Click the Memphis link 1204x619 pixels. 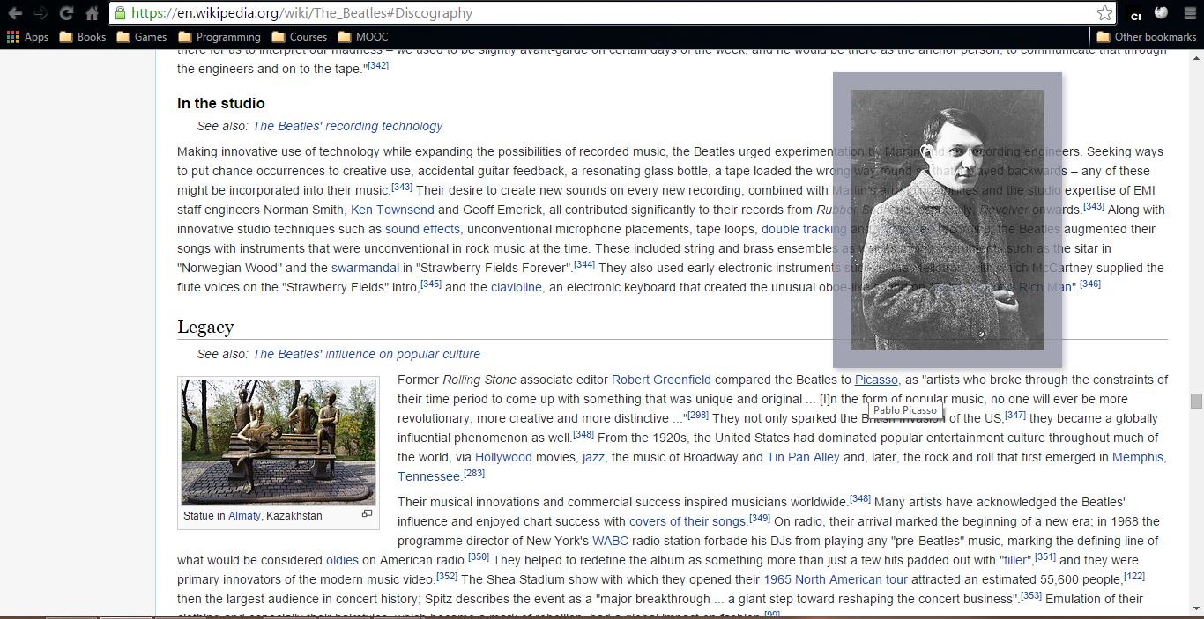(1138, 457)
